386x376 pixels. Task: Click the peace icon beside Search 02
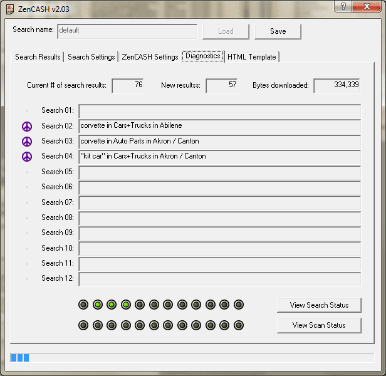(27, 126)
